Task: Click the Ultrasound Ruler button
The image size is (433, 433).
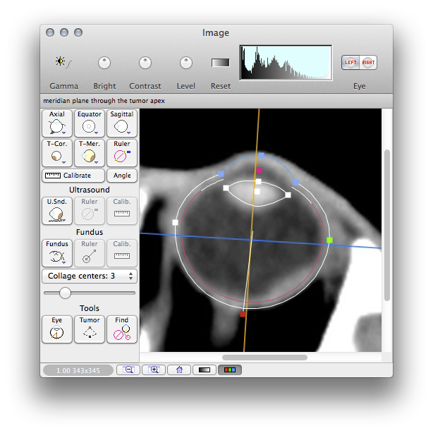Action: 89,210
